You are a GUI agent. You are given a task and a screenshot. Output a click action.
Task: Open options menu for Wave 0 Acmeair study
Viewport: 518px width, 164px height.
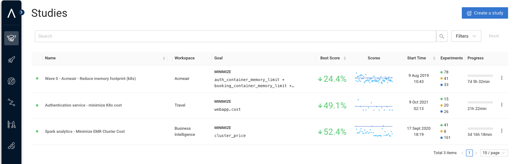pos(502,78)
